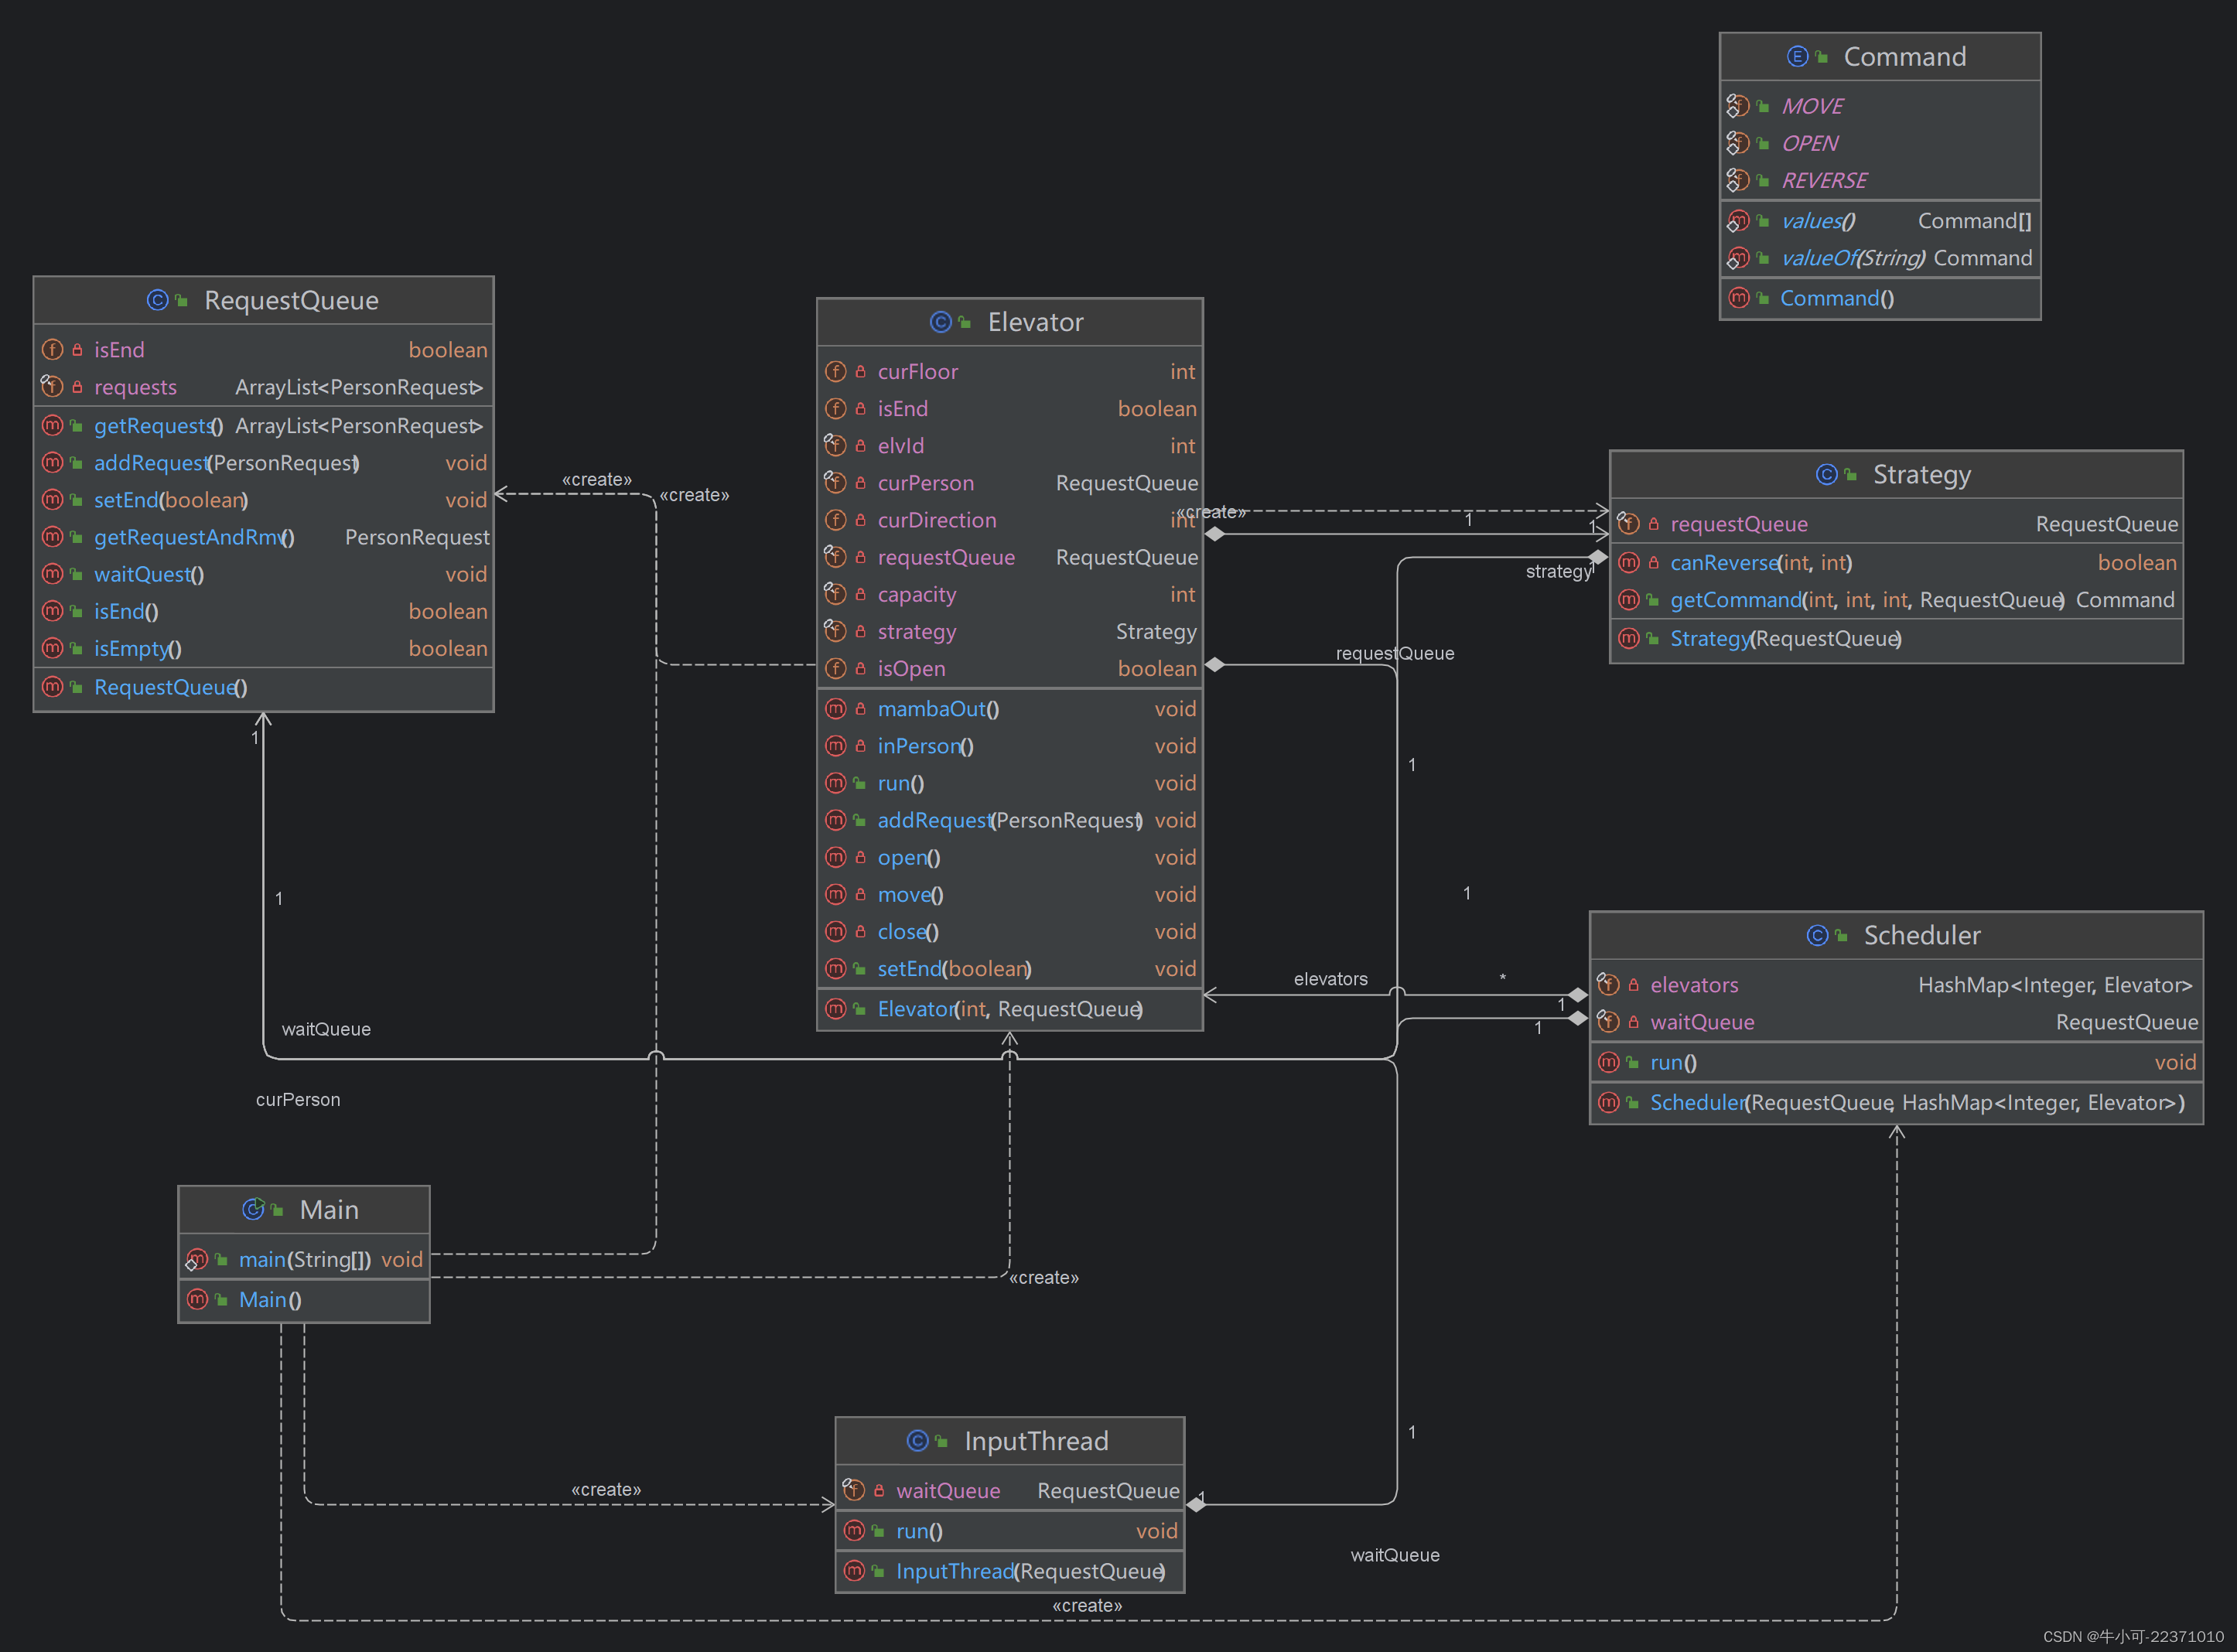Click the class icon beside InputThread title
Viewport: 2237px width, 1652px height.
(x=917, y=1441)
